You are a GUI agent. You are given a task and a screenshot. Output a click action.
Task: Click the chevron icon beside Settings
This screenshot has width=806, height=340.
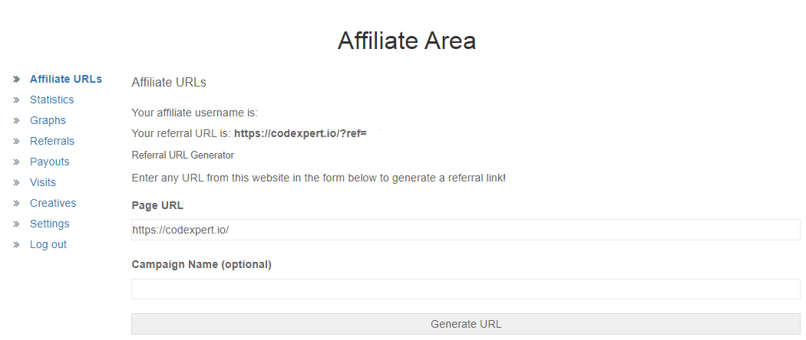17,224
